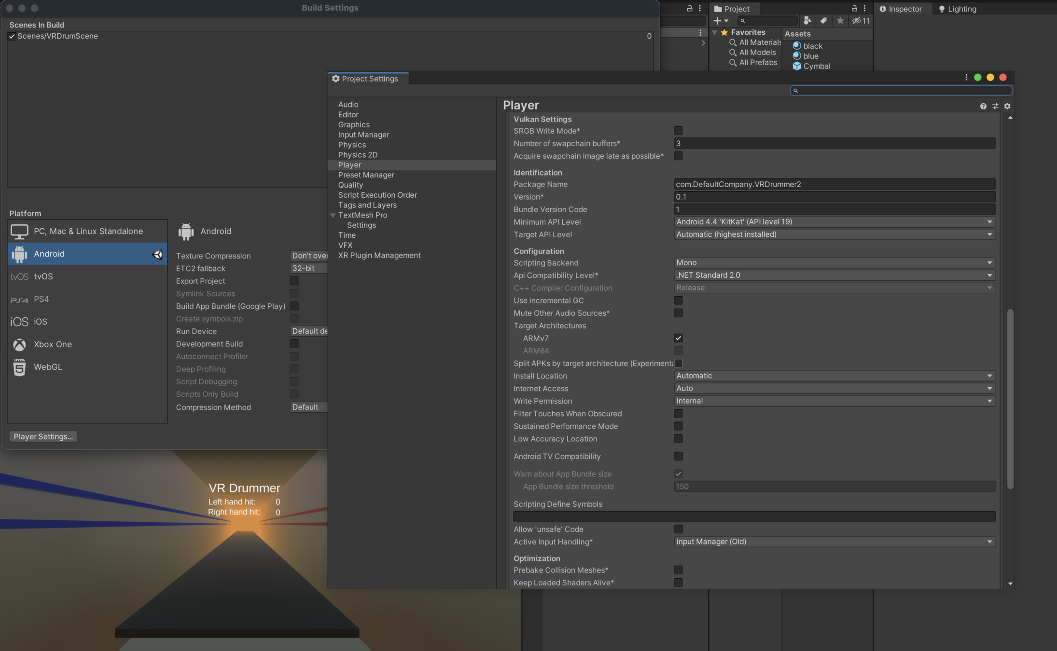The height and width of the screenshot is (651, 1057).
Task: Select the WebGL platform
Action: coord(48,367)
